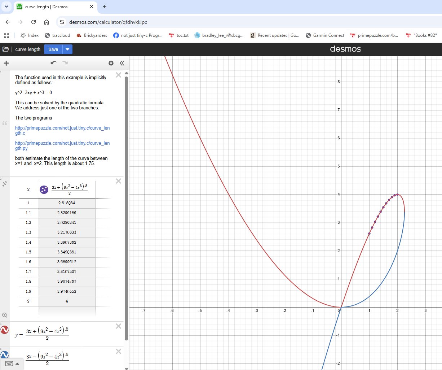Toggle visibility of the red curve
The width and height of the screenshot is (442, 370).
click(5, 330)
